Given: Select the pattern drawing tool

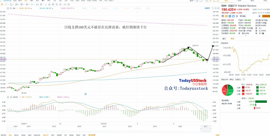Looking at the screenshot, I should coord(16,4).
